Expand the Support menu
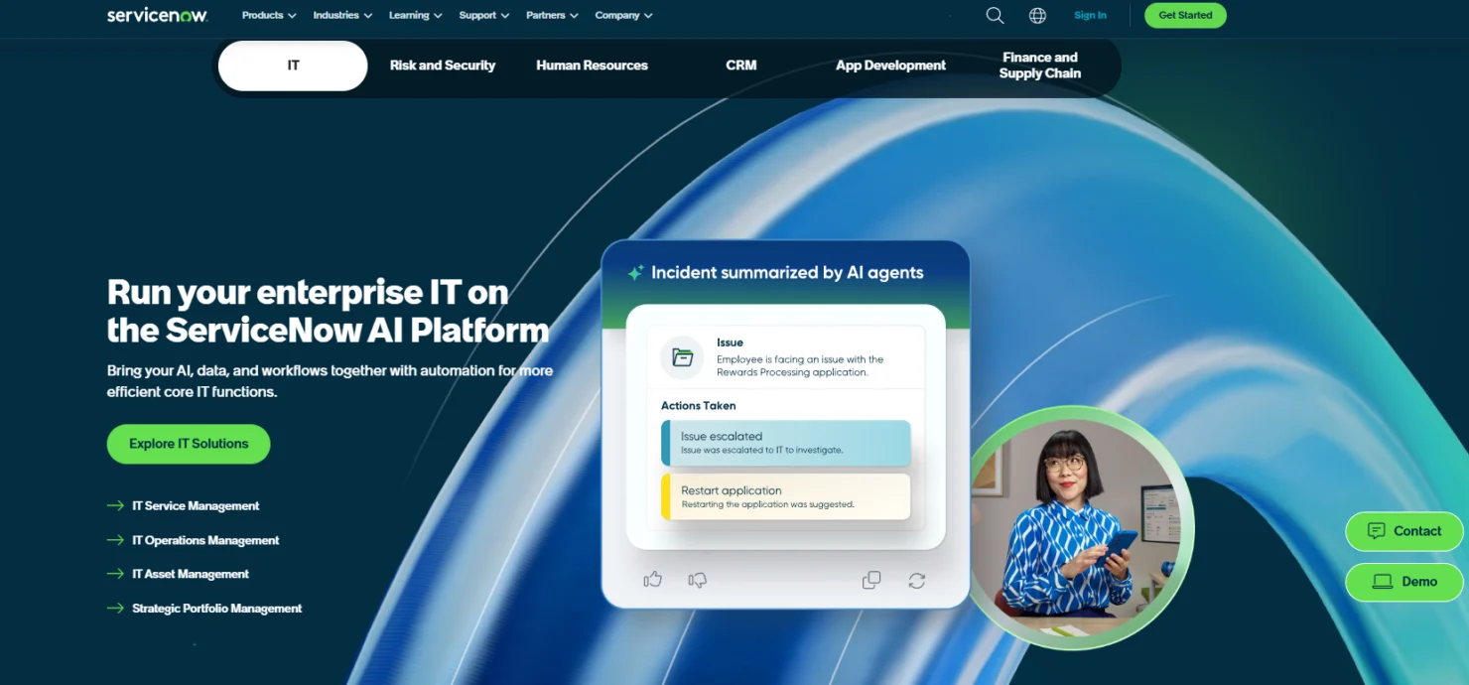The width and height of the screenshot is (1469, 685). point(484,15)
